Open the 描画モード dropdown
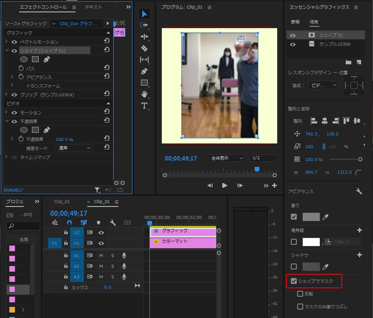 [x=74, y=148]
